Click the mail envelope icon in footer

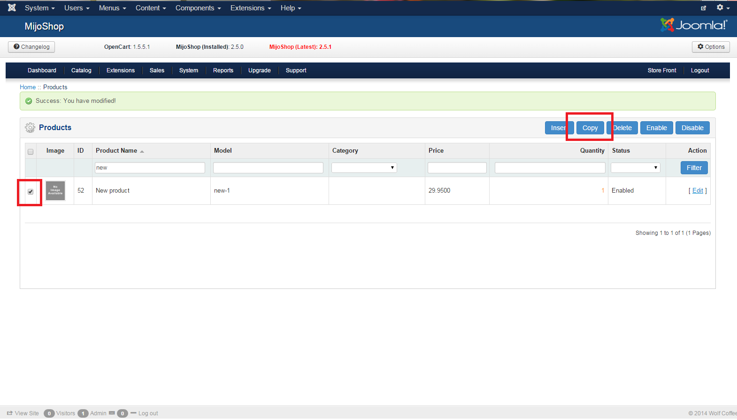click(112, 413)
